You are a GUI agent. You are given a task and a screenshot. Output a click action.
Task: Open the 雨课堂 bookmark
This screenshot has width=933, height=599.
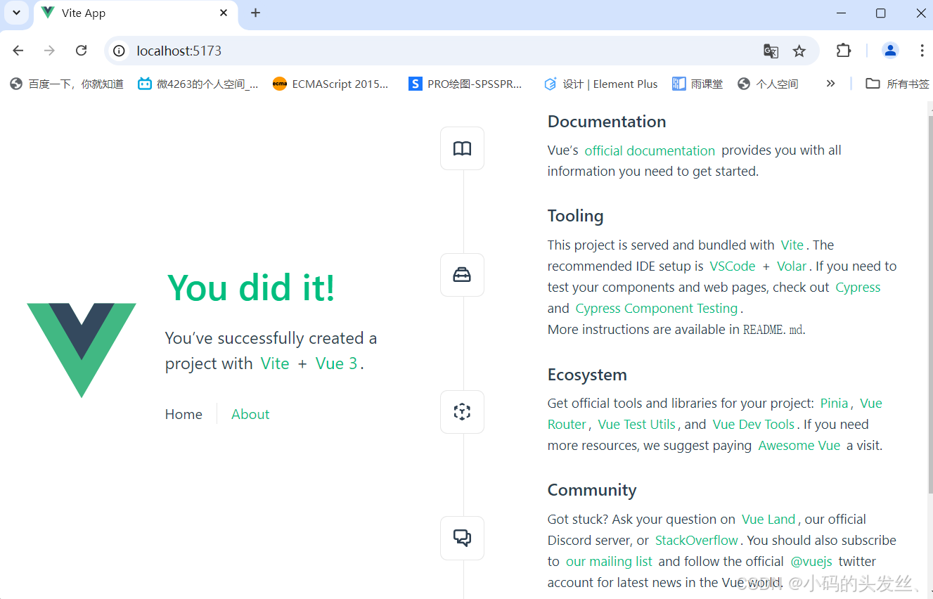pos(697,84)
